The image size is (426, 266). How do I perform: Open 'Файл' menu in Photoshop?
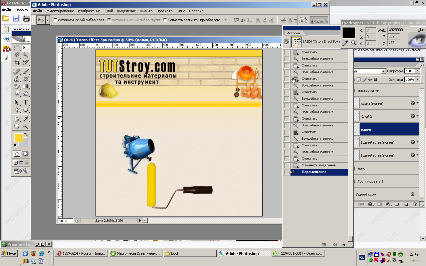click(x=38, y=11)
